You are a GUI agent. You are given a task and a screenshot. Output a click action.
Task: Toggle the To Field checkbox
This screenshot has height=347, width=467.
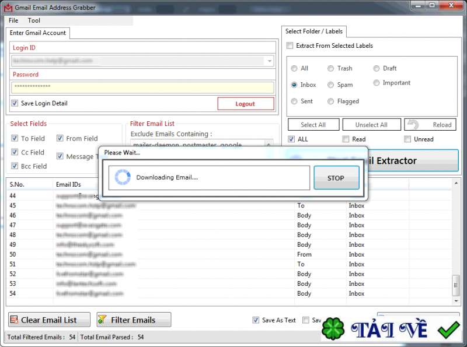(15, 138)
